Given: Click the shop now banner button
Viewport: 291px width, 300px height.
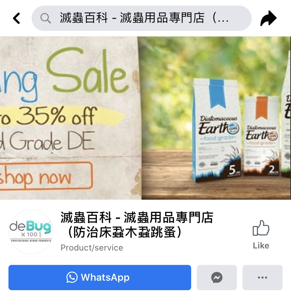Looking at the screenshot, I should 46,176.
